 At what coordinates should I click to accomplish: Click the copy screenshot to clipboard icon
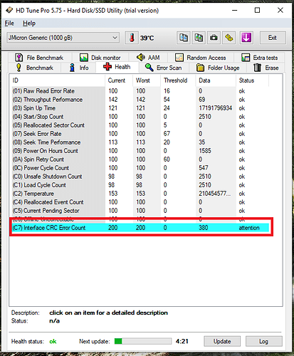199,38
